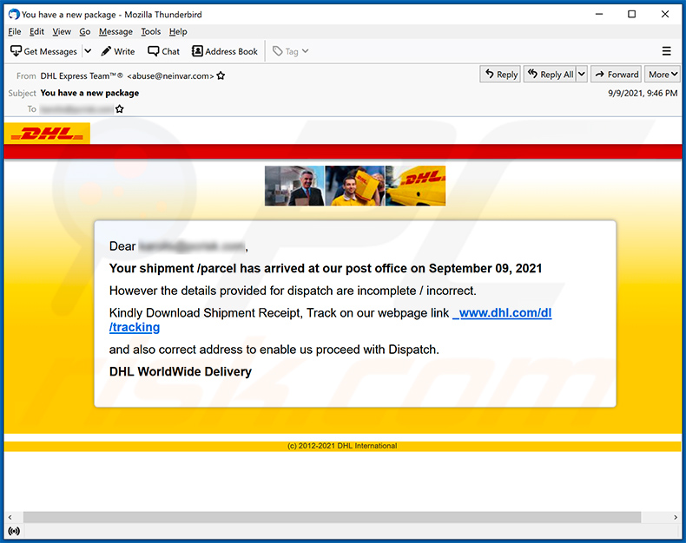Screen dimensions: 686x543
Task: Expand the Reply All dropdown arrow
Action: coord(582,75)
